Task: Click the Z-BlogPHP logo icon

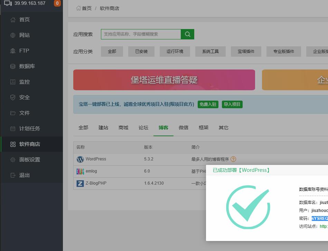Action: coord(80,184)
